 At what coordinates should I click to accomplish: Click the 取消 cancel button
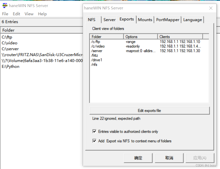169,158
